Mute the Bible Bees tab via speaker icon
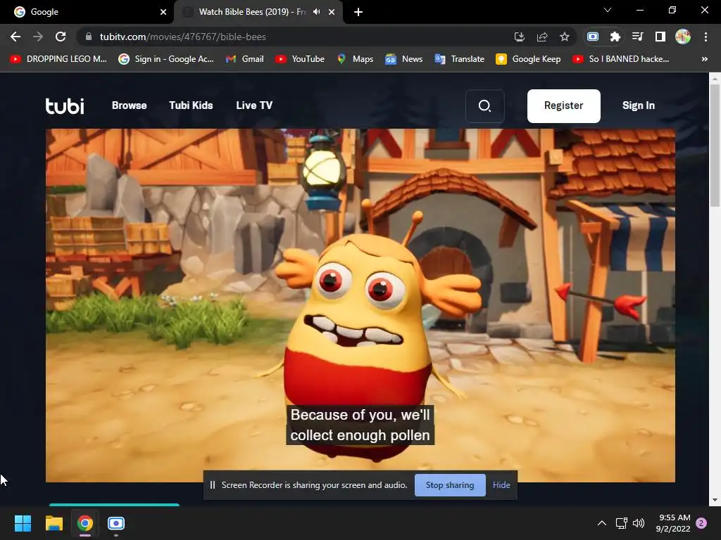721x540 pixels. pyautogui.click(x=316, y=12)
